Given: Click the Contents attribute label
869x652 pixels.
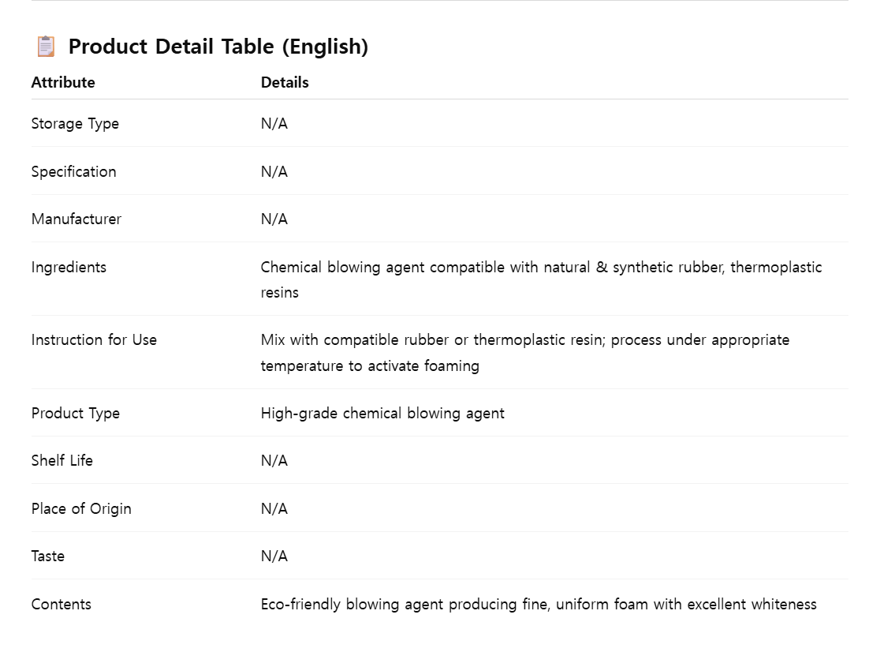Looking at the screenshot, I should [62, 604].
